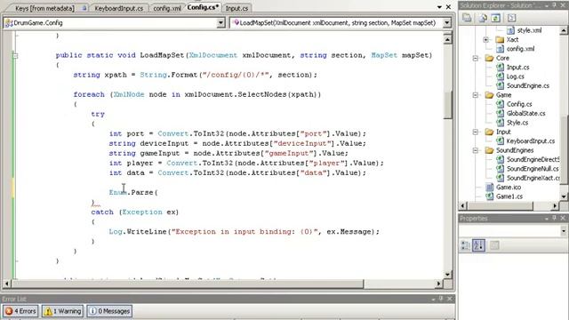
Task: Select GlobalState.cs in Solution Explorer
Action: 525,113
